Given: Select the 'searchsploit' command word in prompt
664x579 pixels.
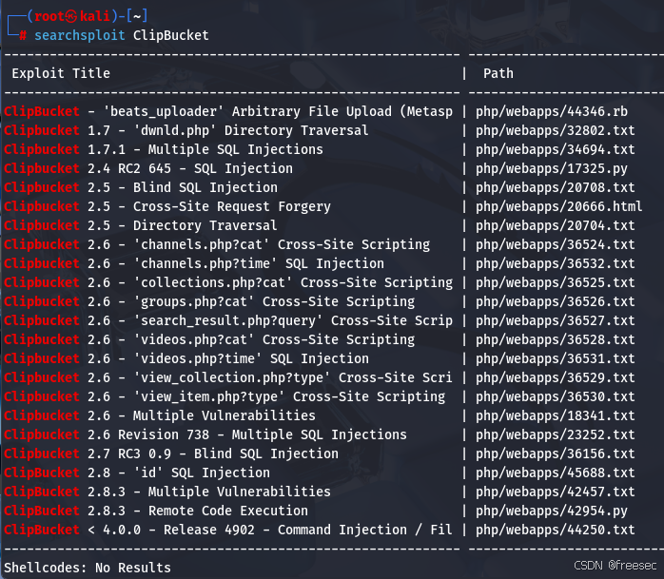Looking at the screenshot, I should 80,35.
